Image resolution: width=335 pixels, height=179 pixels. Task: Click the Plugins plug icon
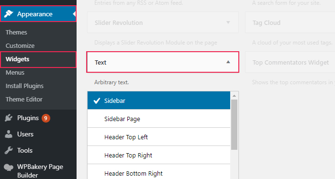[x=9, y=118]
